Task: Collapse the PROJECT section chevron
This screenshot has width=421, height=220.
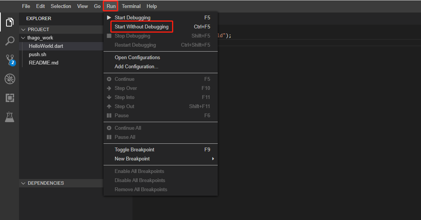Action: point(23,30)
